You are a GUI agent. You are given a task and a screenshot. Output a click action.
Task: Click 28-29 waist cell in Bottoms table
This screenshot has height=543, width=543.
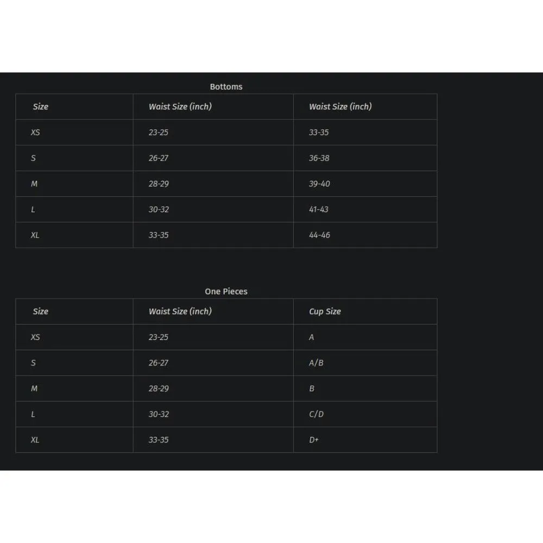[159, 184]
